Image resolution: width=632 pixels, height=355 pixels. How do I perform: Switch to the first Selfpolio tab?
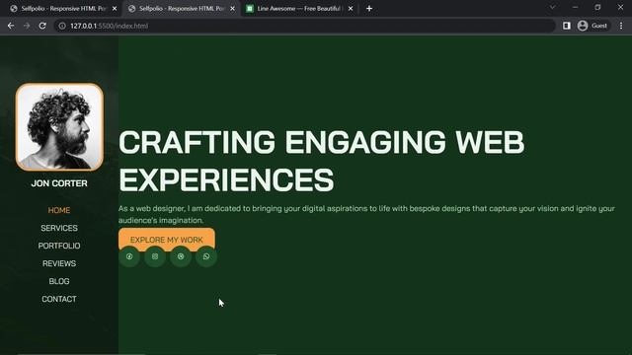(63, 9)
